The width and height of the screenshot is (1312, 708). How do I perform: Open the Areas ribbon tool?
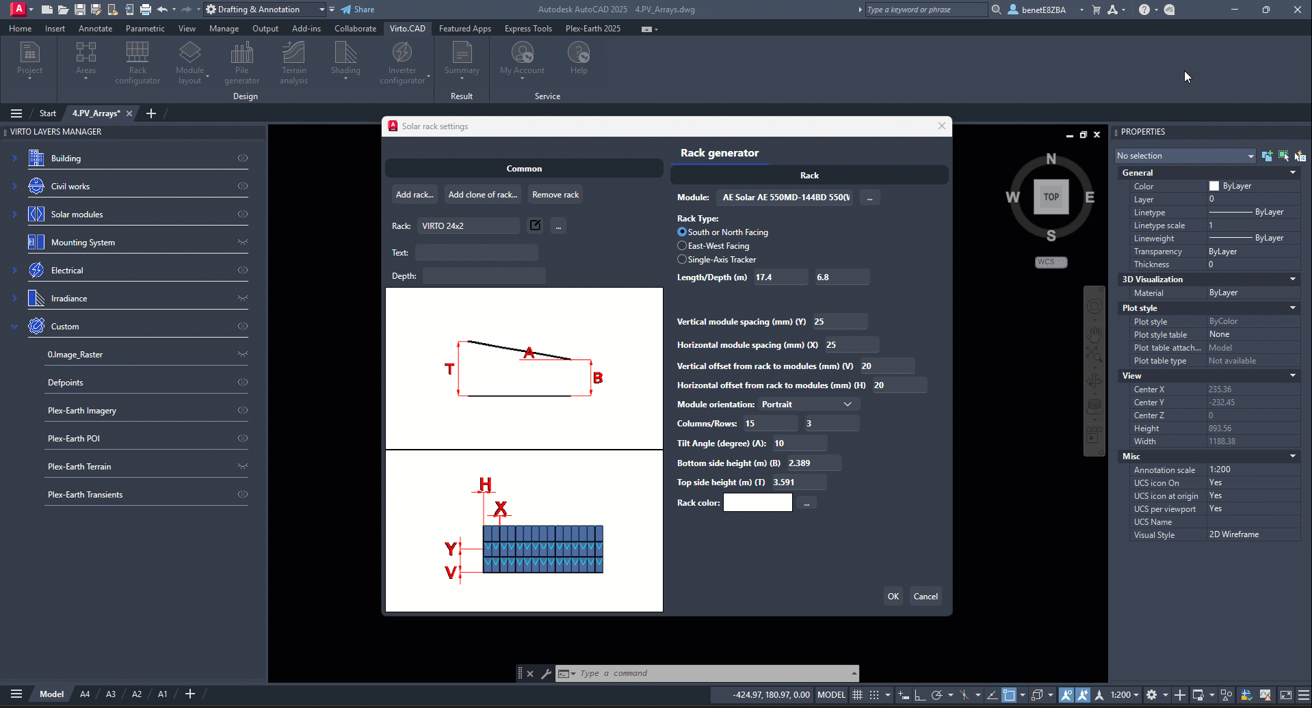86,60
